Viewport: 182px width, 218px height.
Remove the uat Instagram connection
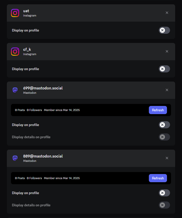pyautogui.click(x=167, y=13)
